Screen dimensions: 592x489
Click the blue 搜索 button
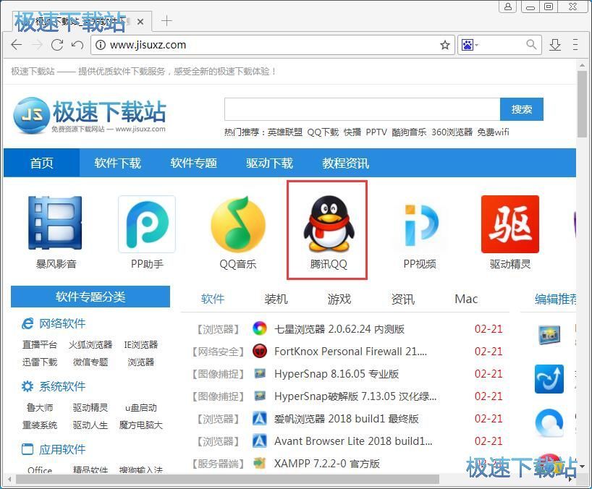(x=521, y=109)
